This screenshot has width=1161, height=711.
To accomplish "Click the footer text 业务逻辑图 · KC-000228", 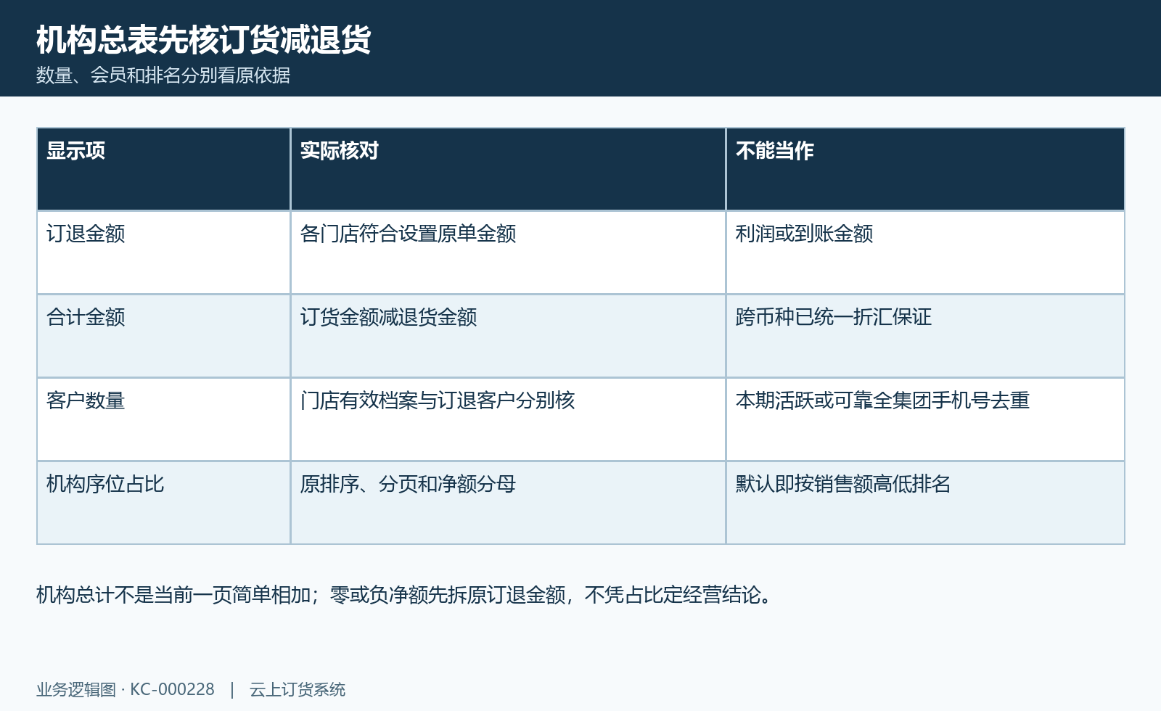I will [x=126, y=689].
